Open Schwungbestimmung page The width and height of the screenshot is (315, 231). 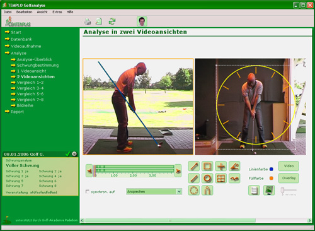coord(38,65)
